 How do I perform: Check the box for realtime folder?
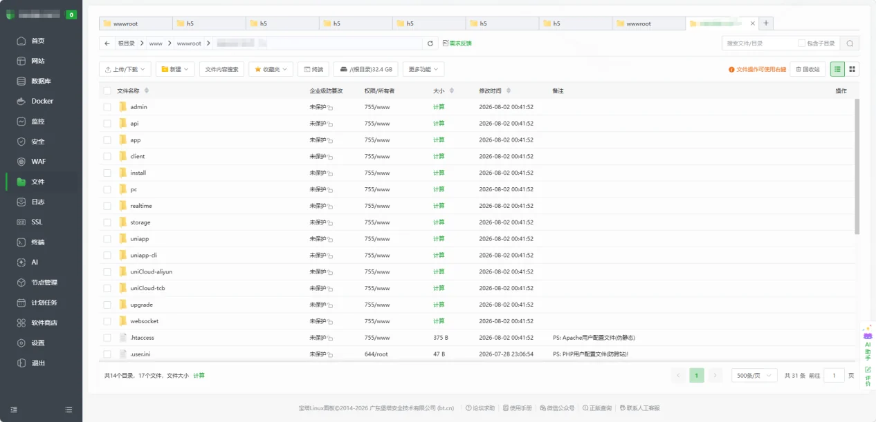coord(107,206)
